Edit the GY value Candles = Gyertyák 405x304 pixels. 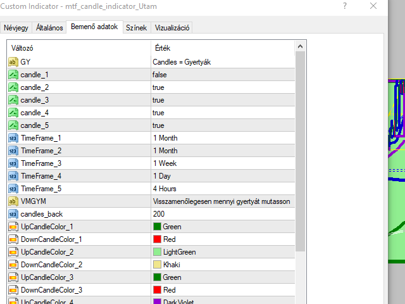182,62
